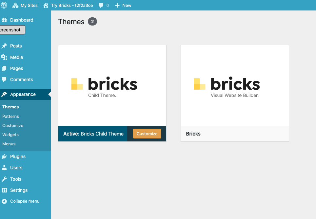
Task: Open the Menus submenu item
Action: pos(9,144)
